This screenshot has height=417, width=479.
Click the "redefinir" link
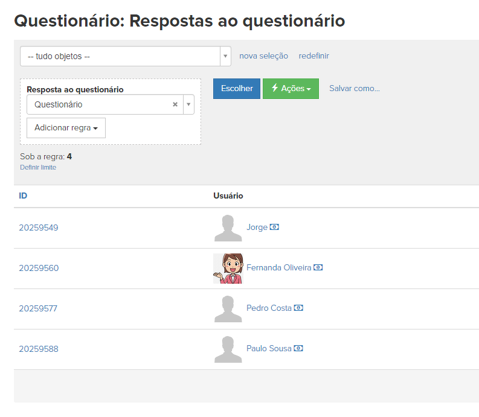[313, 56]
